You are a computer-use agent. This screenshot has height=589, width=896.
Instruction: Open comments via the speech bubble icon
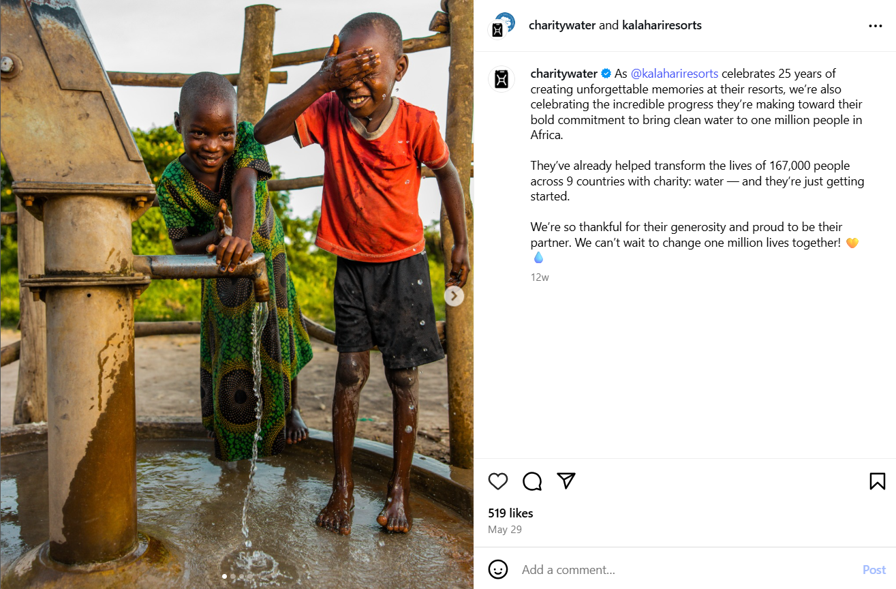[x=532, y=481]
